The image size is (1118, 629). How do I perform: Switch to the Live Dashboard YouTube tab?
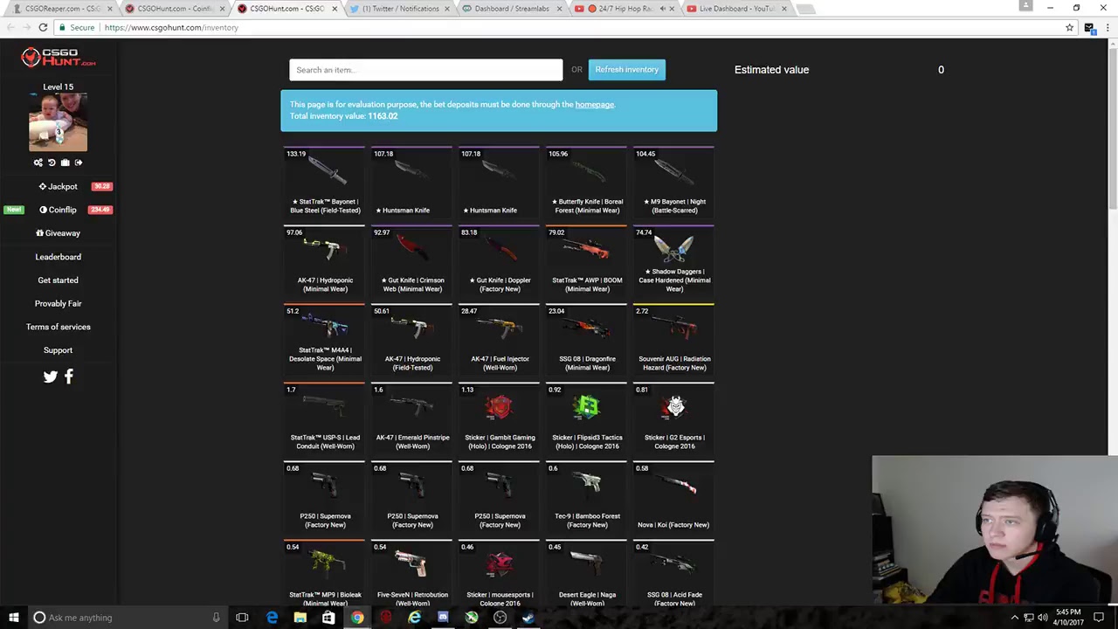click(x=735, y=9)
